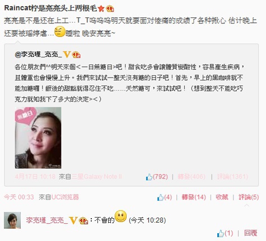Screen dimensions: 266x241
Task: Open the commenter's avatar photo
Action: click(x=12, y=220)
